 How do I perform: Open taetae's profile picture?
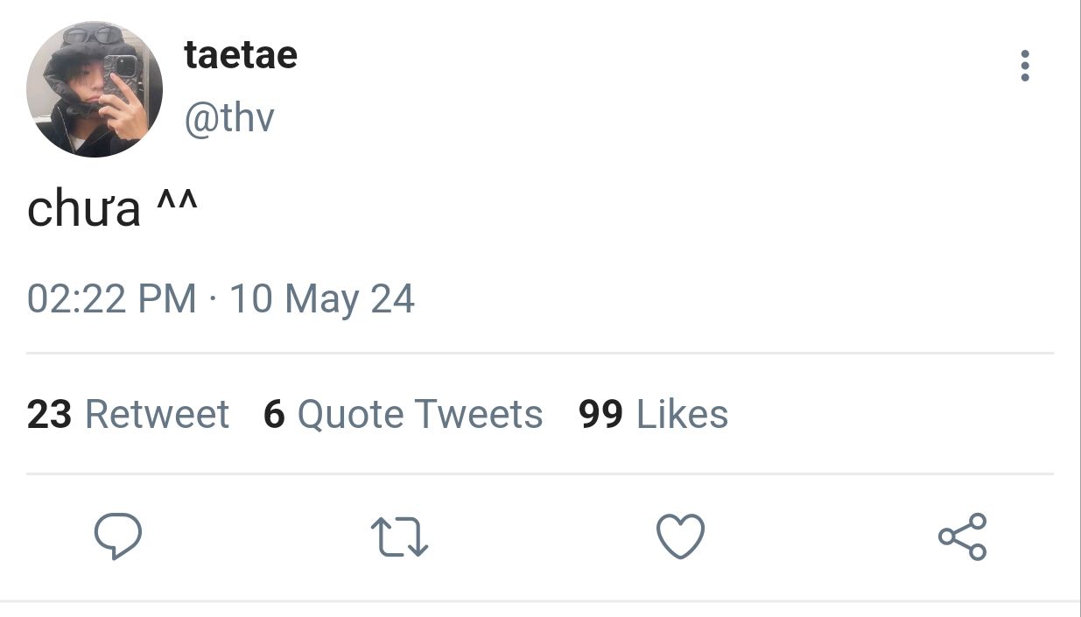(x=95, y=89)
